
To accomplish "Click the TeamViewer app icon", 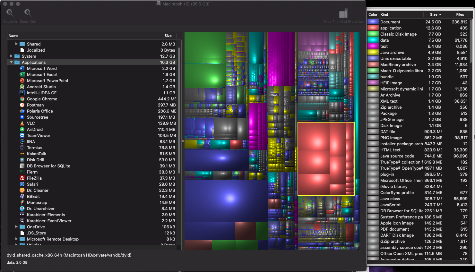I will (22, 135).
